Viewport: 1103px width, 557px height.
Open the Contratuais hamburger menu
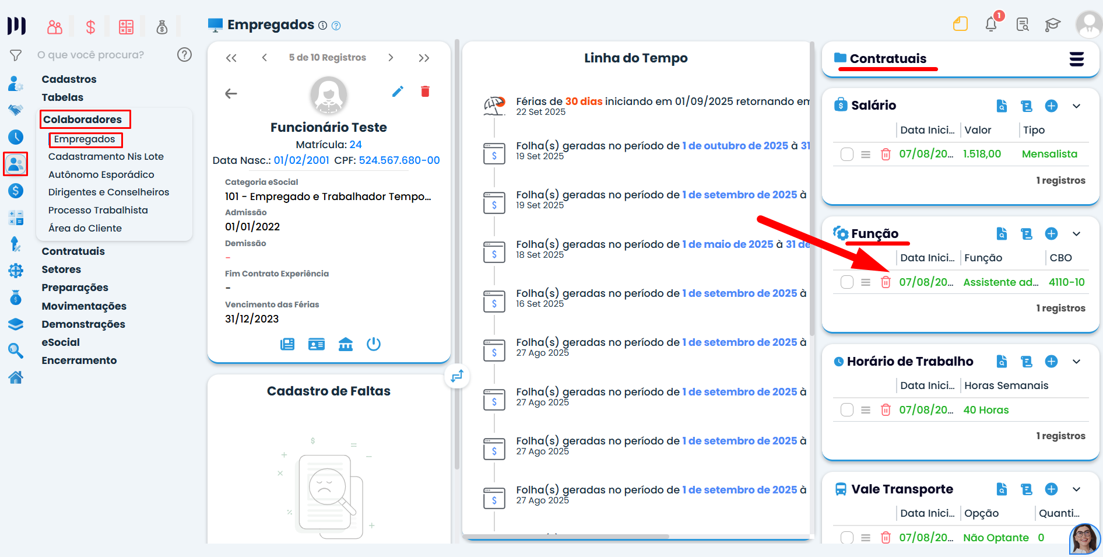1077,59
